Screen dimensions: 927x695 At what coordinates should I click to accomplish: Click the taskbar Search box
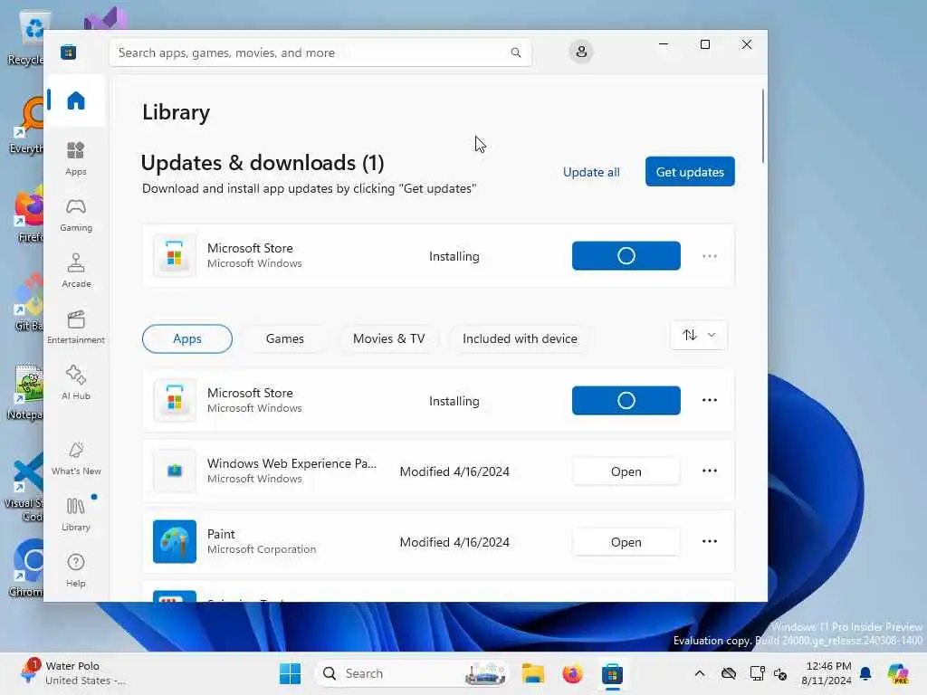[x=413, y=673]
